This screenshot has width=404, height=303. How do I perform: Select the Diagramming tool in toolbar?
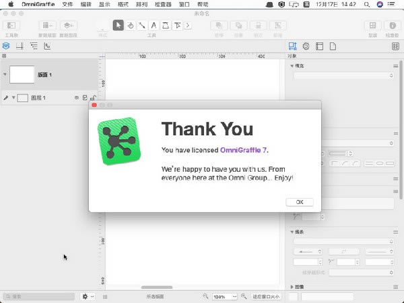tap(177, 26)
